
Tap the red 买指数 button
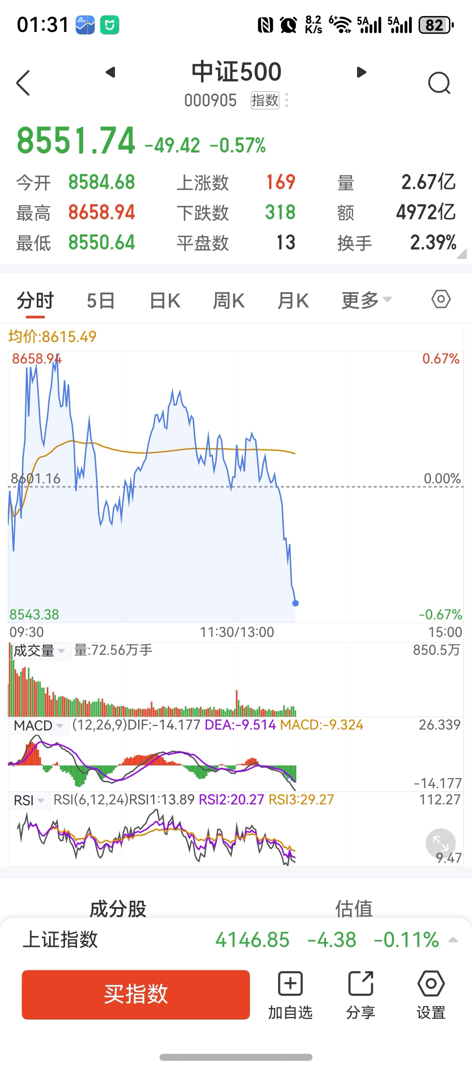tap(136, 995)
